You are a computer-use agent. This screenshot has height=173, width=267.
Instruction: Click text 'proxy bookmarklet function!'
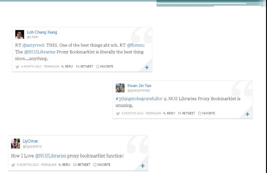[96, 156]
